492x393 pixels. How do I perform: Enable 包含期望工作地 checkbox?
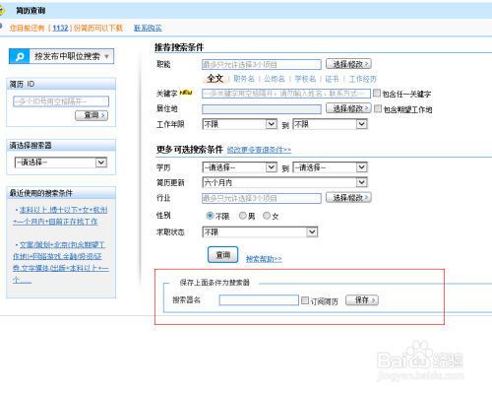pos(378,108)
